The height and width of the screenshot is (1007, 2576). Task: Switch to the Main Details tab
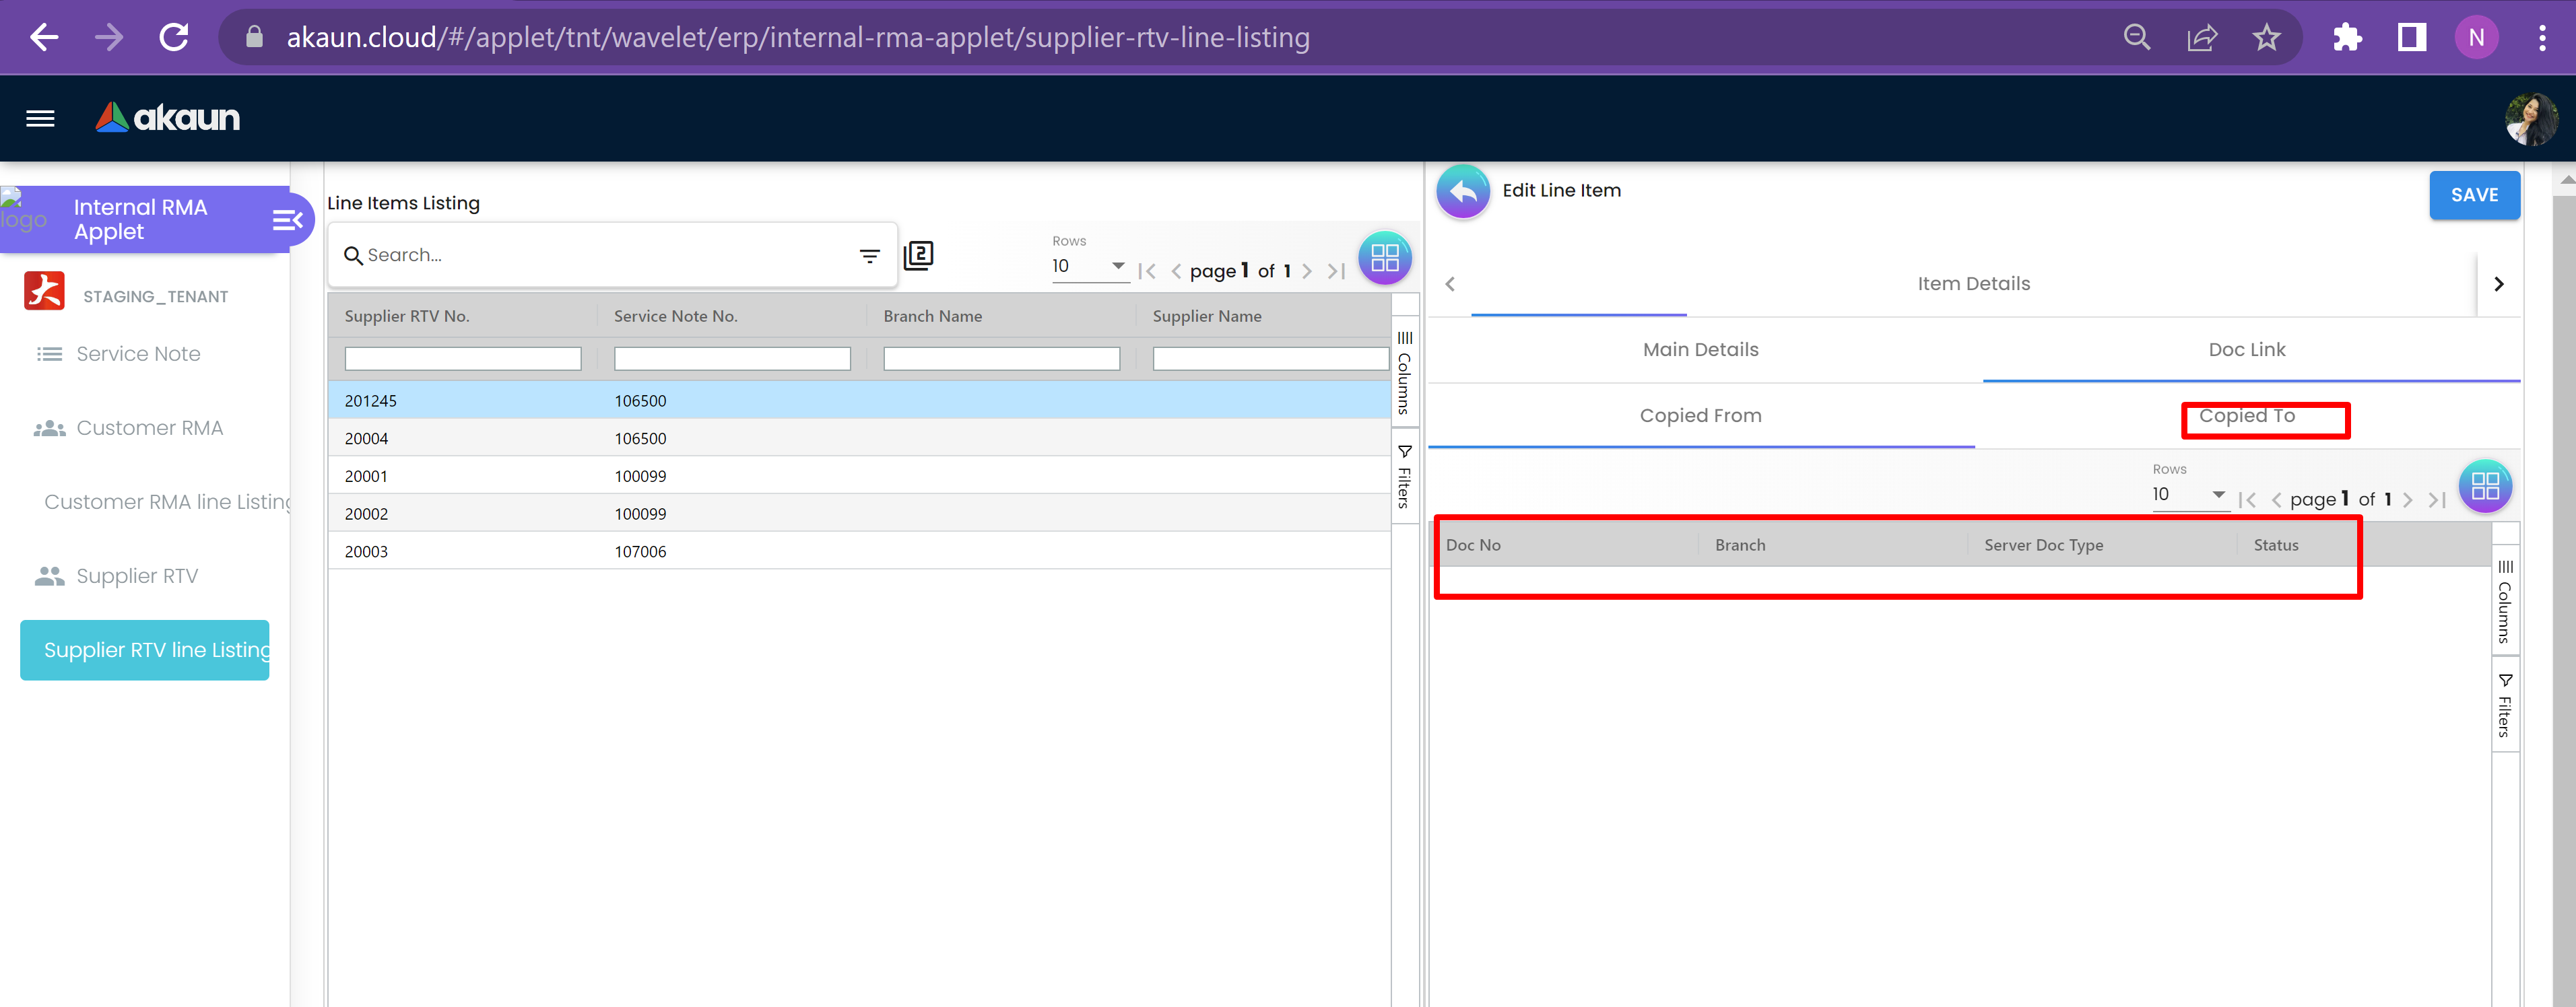1700,349
